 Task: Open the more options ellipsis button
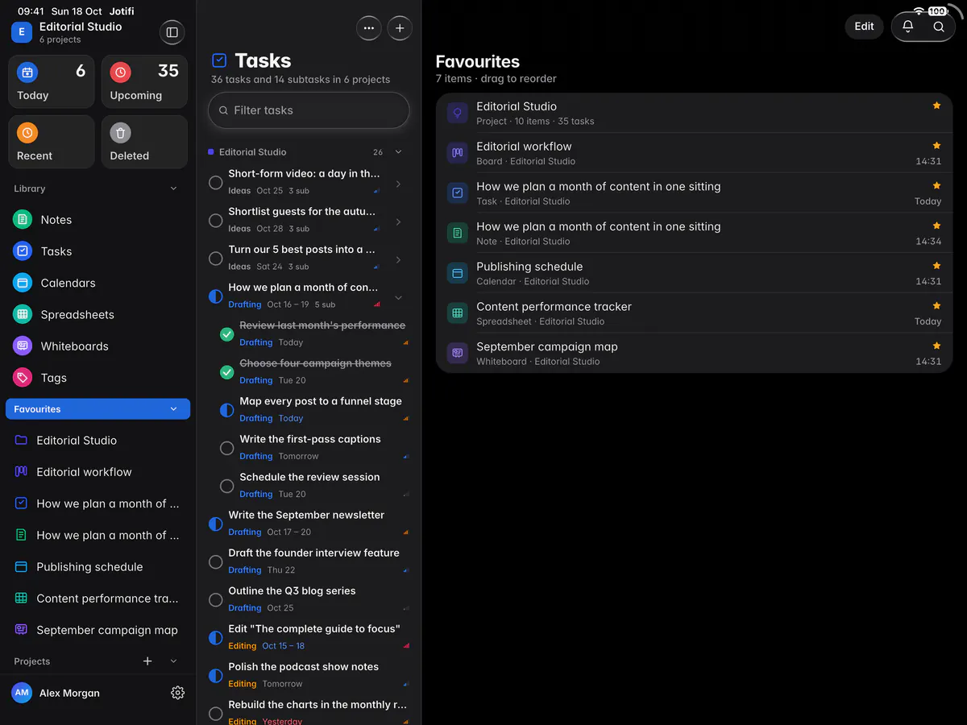coord(369,27)
